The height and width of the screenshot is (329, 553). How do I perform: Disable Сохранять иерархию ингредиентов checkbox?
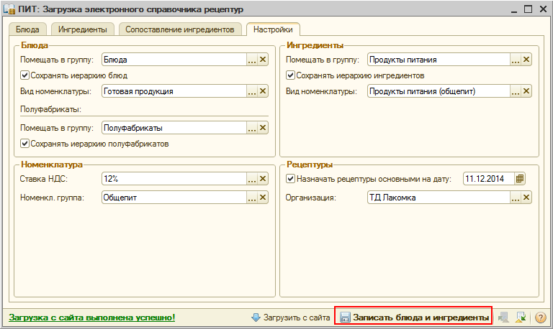tap(291, 75)
